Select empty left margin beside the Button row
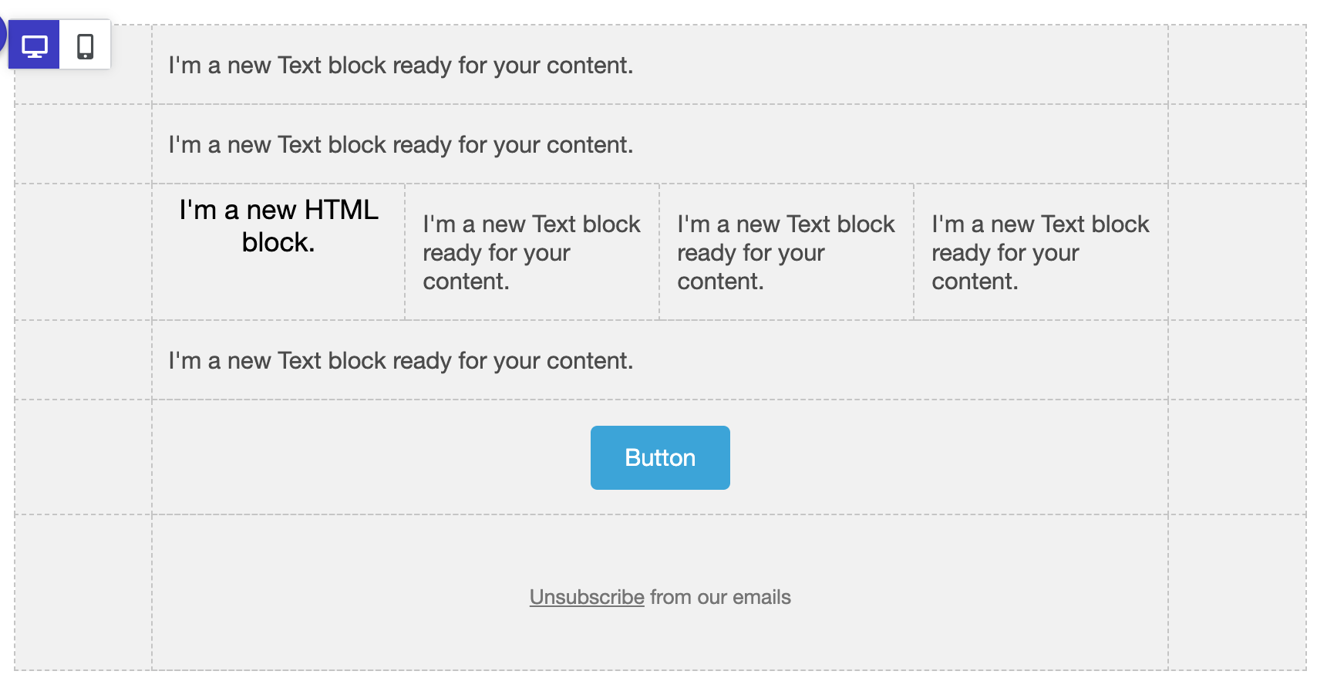Image resolution: width=1317 pixels, height=688 pixels. (83, 457)
